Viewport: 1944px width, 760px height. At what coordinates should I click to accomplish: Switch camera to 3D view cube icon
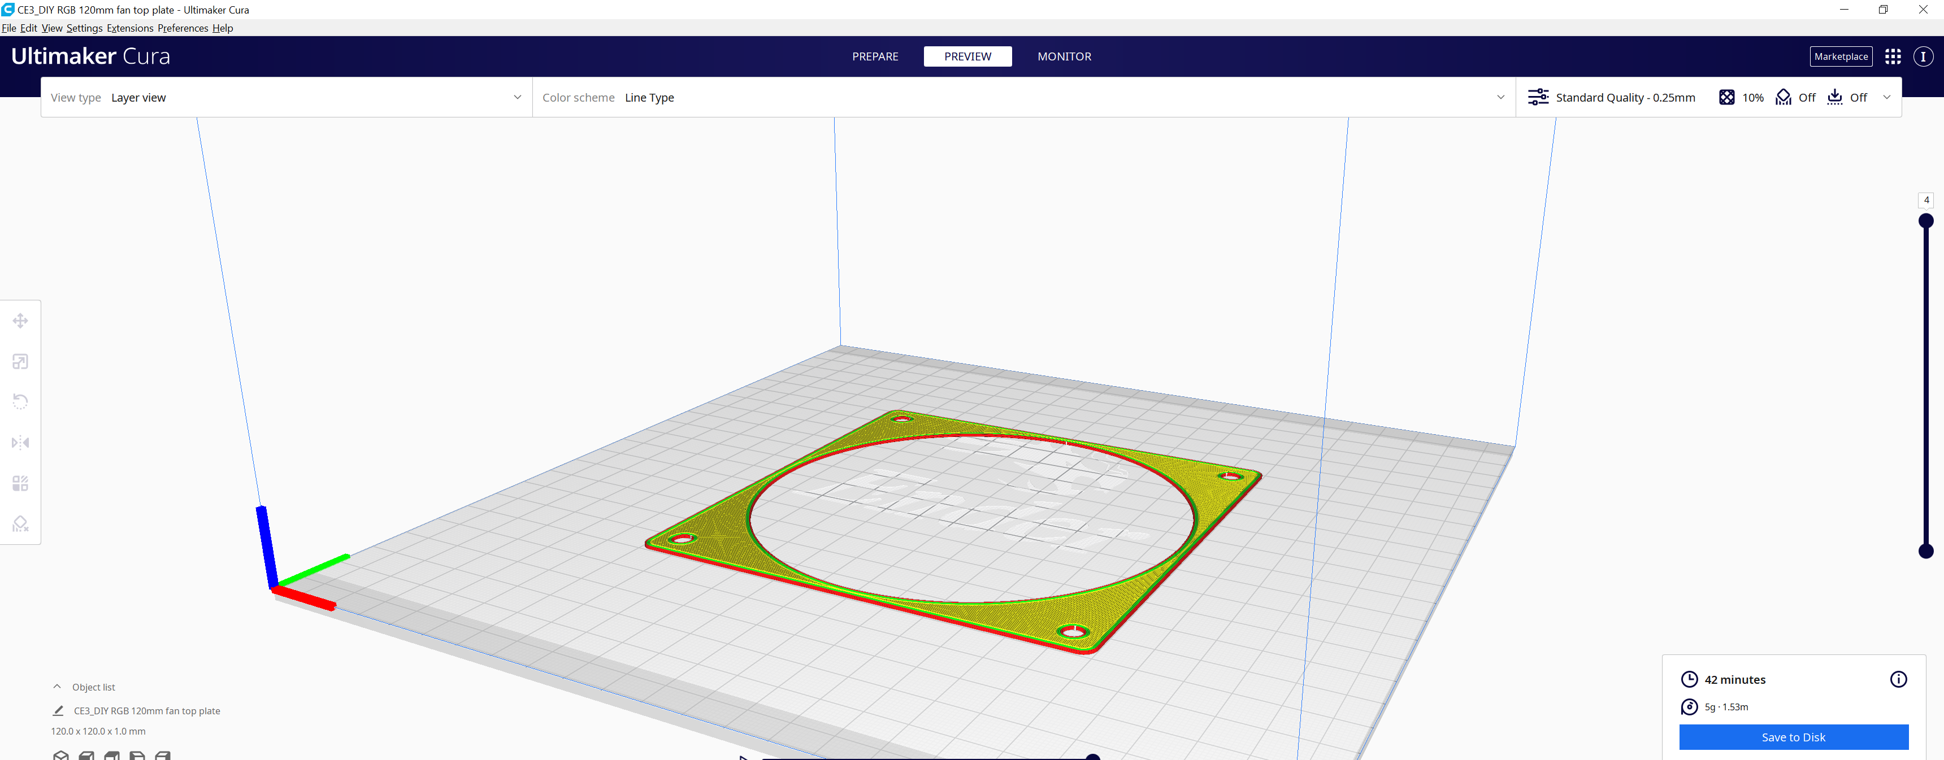coord(61,755)
